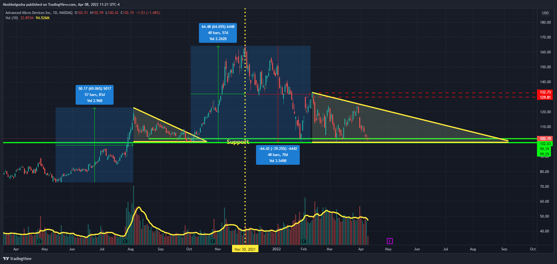The image size is (557, 264).
Task: Click the 180.00 price axis label
Action: click(x=545, y=22)
